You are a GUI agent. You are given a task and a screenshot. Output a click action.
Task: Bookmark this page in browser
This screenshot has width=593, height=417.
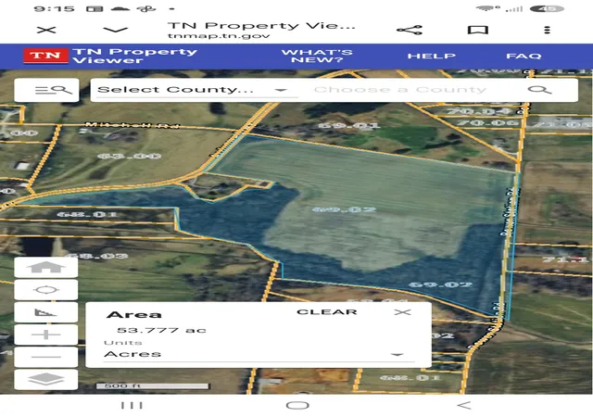(478, 30)
